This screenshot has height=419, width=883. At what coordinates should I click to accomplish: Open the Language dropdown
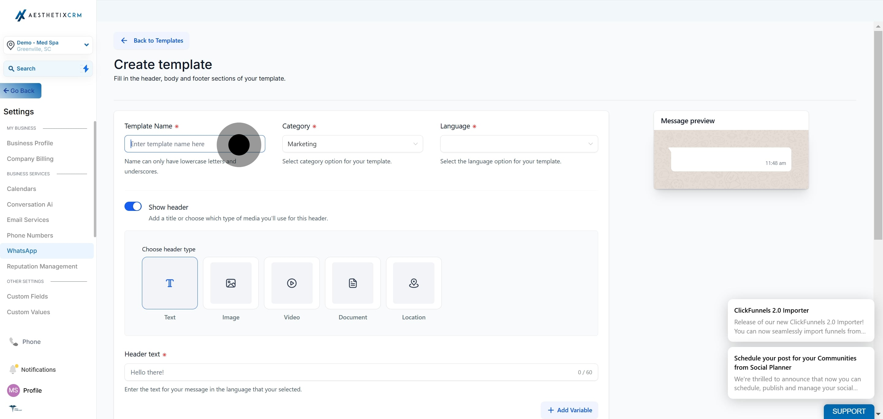519,144
